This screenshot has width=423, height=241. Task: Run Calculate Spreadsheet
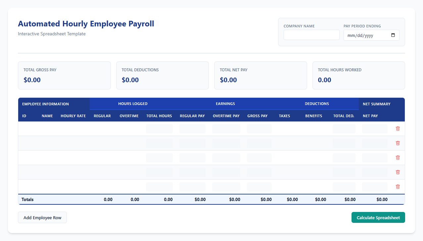point(378,218)
